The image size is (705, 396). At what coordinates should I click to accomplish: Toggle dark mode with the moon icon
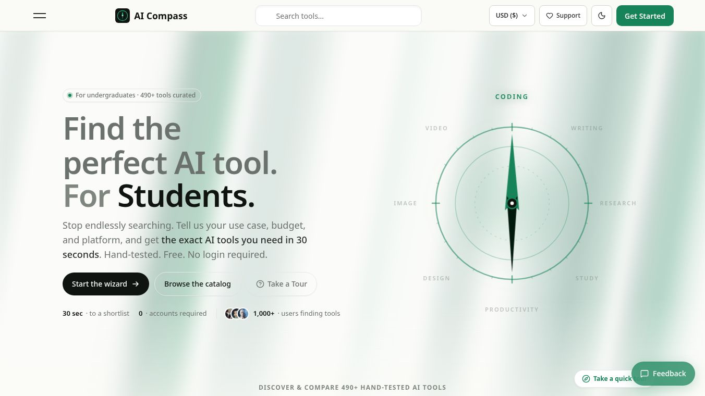602,16
